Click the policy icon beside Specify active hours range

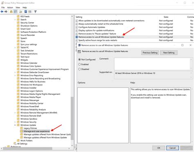click(77, 40)
